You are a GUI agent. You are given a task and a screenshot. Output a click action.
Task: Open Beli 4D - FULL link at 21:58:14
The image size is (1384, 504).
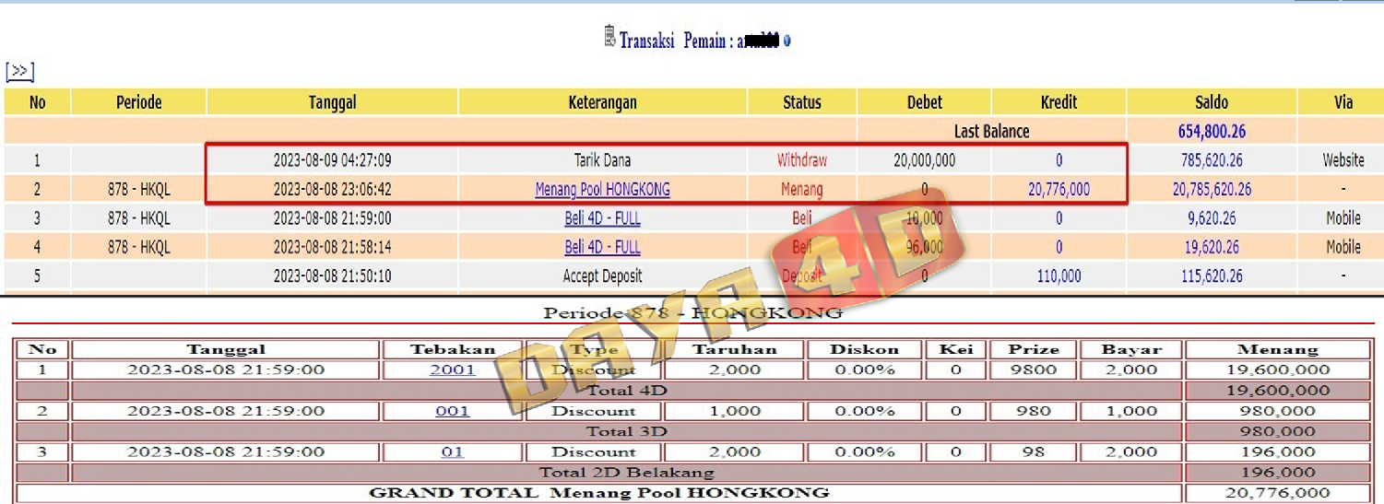[x=602, y=247]
